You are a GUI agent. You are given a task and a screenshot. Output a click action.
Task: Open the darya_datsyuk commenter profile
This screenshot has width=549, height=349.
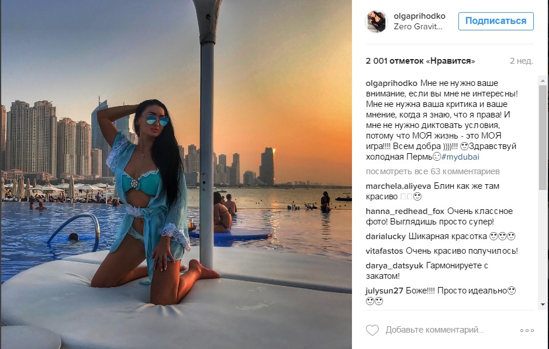point(395,265)
